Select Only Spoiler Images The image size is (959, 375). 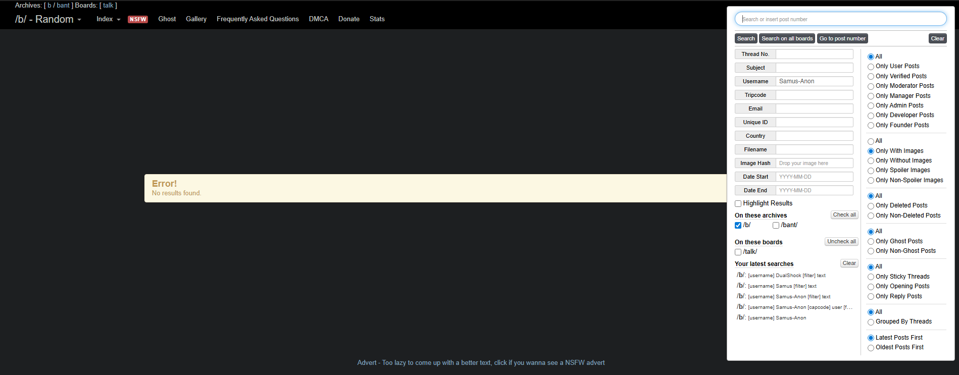[871, 171]
